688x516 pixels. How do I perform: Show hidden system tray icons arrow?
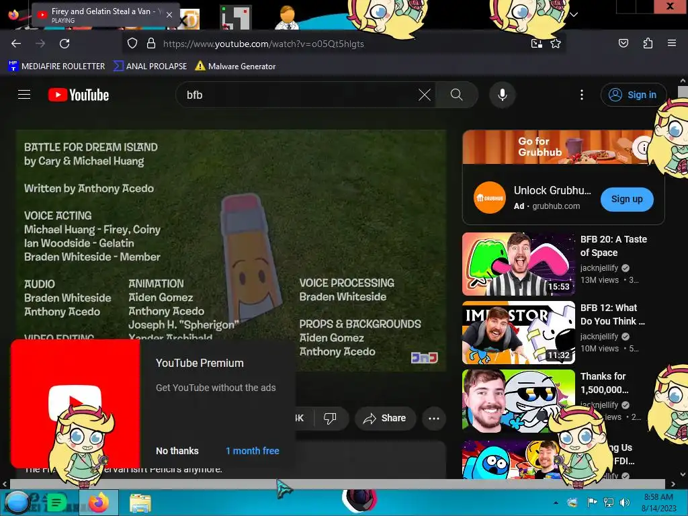click(556, 503)
